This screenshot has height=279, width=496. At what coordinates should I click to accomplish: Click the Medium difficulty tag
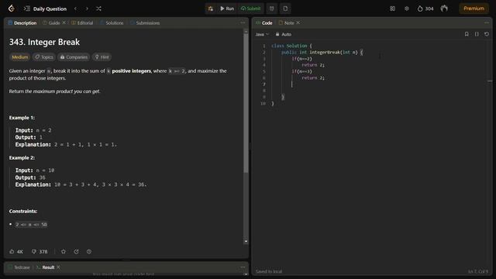point(20,57)
